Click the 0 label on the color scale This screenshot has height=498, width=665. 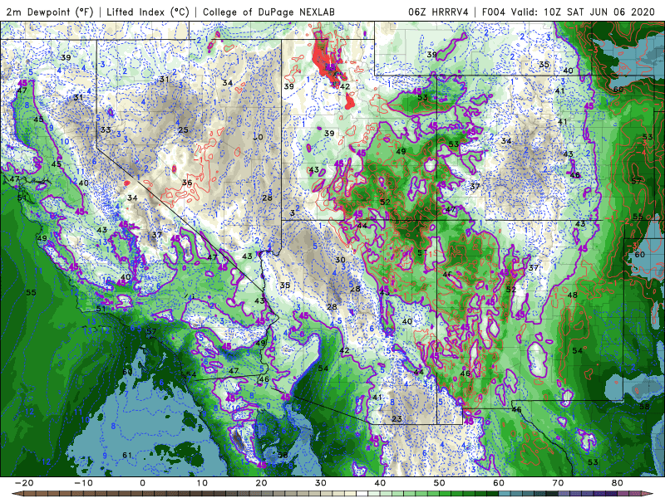click(142, 483)
